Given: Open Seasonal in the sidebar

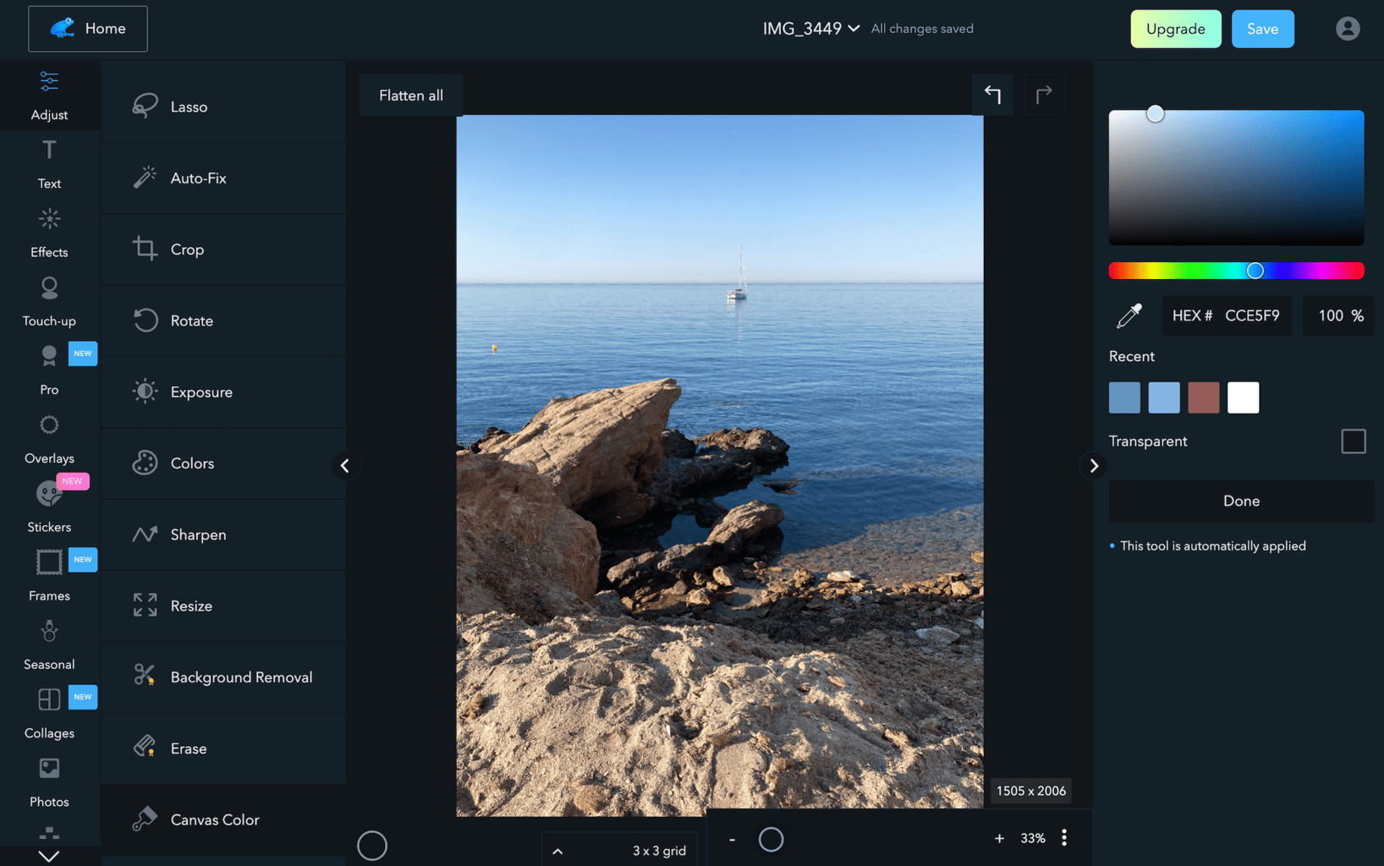Looking at the screenshot, I should pyautogui.click(x=49, y=645).
